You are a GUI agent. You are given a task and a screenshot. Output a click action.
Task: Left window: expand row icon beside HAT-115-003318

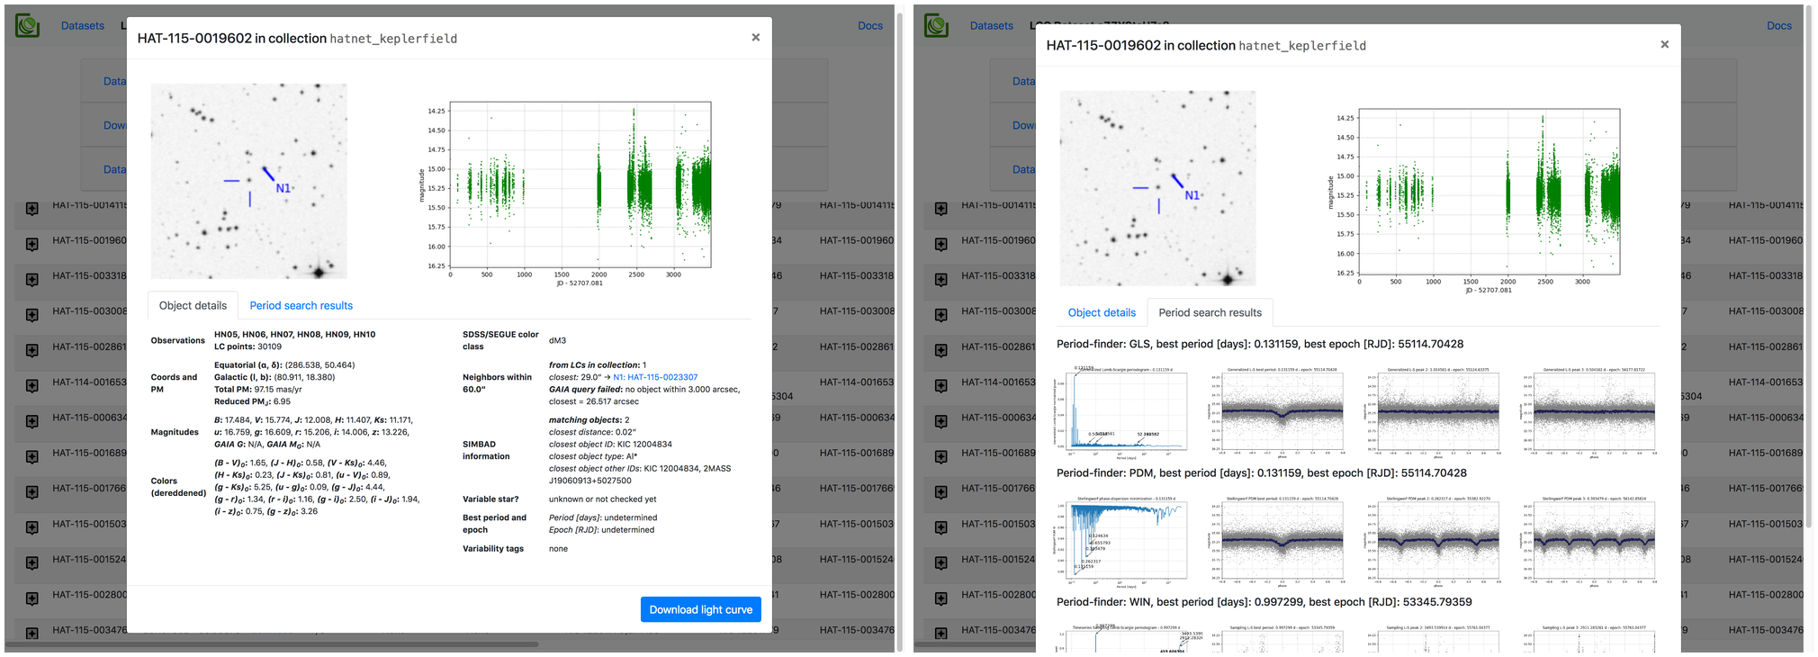tap(32, 279)
